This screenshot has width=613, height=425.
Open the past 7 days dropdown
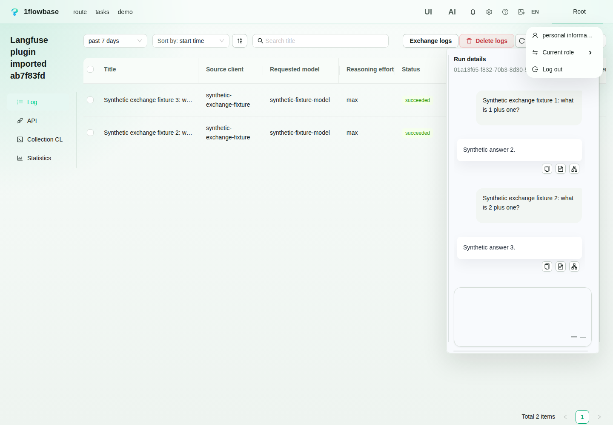115,41
